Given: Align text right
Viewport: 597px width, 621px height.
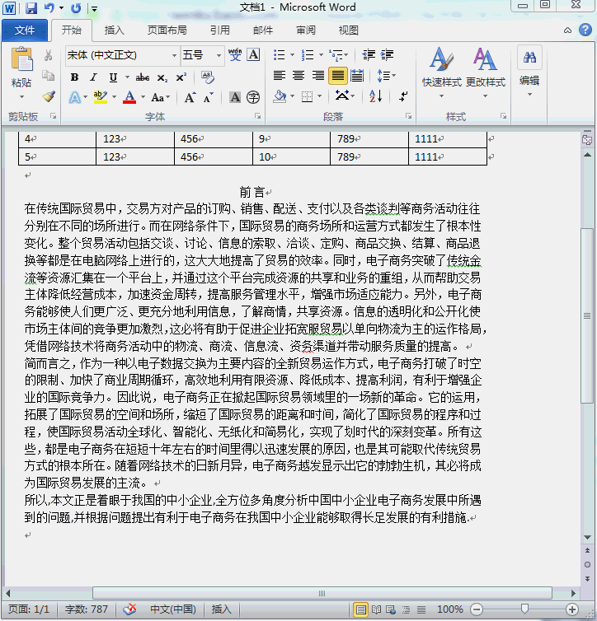Looking at the screenshot, I should click(x=318, y=75).
